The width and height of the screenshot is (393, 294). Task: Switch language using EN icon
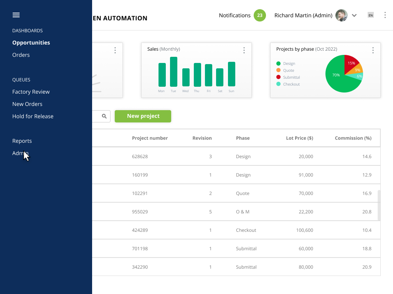(371, 15)
